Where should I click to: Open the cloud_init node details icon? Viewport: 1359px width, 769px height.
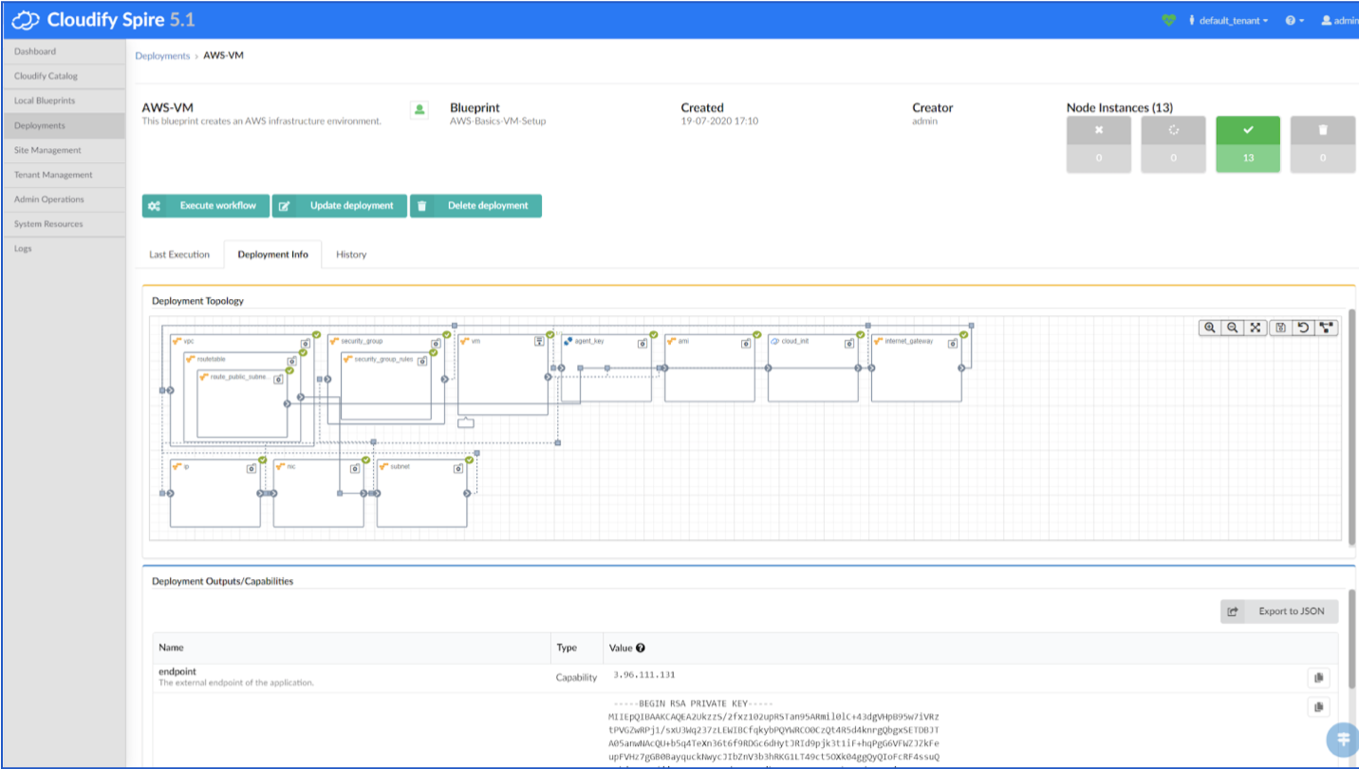[850, 344]
